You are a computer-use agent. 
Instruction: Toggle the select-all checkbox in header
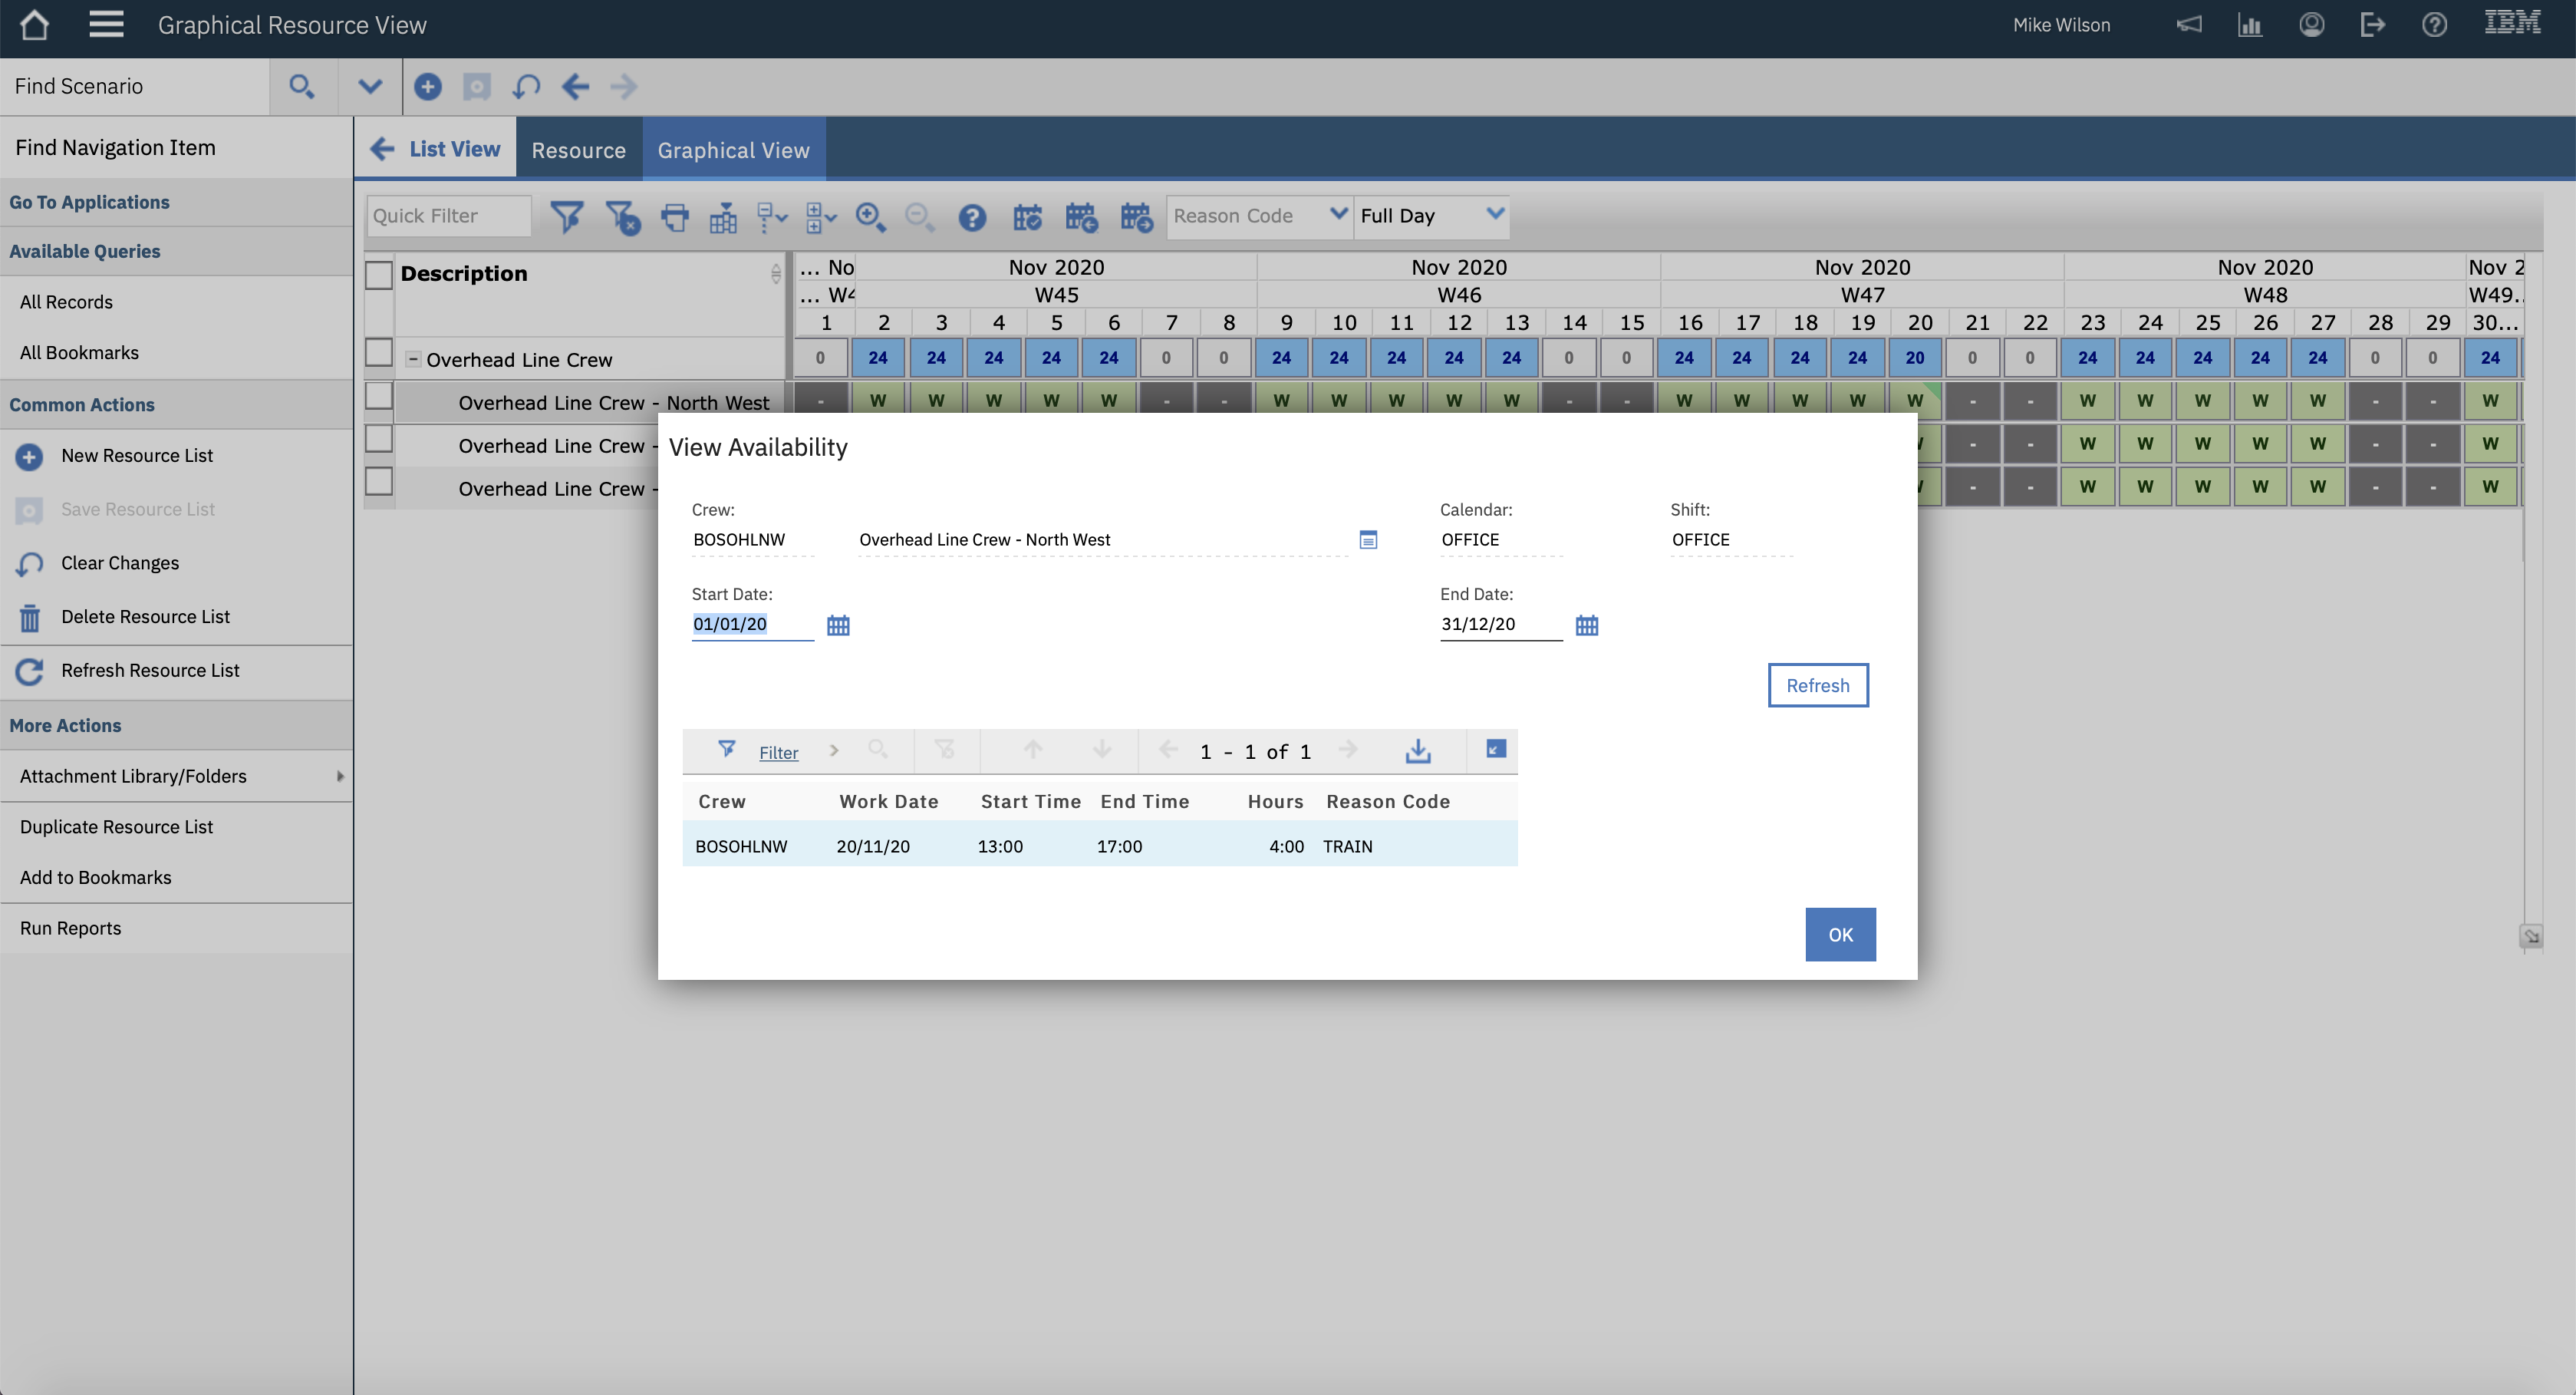[379, 273]
